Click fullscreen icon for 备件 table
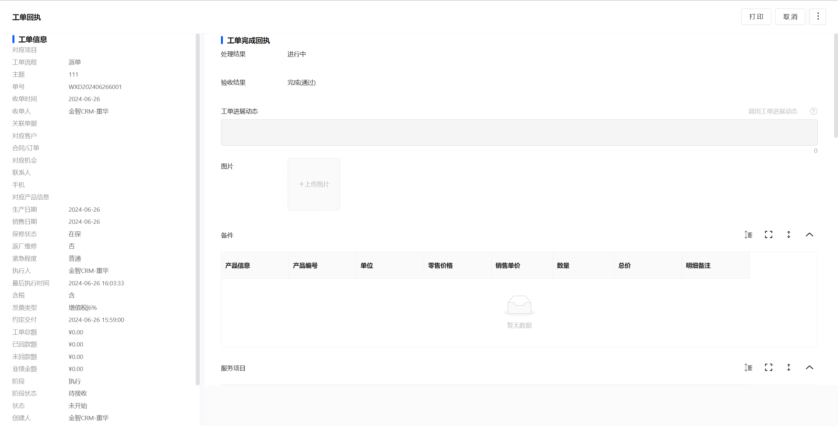838x426 pixels. point(769,235)
